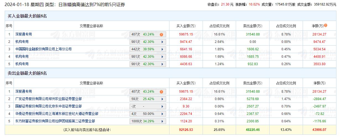340x138 pixels.
Task: Expand stats arrow for rank 2 机构专用 buyer
Action: click(162, 42)
